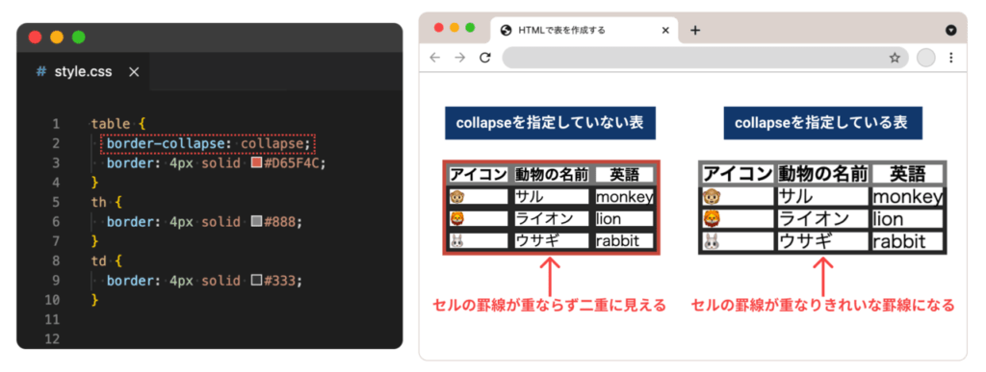Viewport: 986px width, 372px height.
Task: Click the 'td {' selector line
Action: (x=106, y=260)
